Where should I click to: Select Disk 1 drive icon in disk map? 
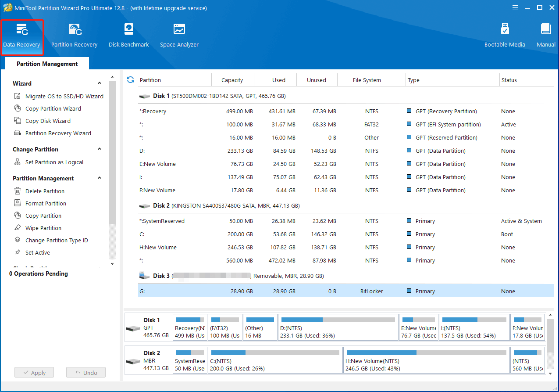point(133,328)
